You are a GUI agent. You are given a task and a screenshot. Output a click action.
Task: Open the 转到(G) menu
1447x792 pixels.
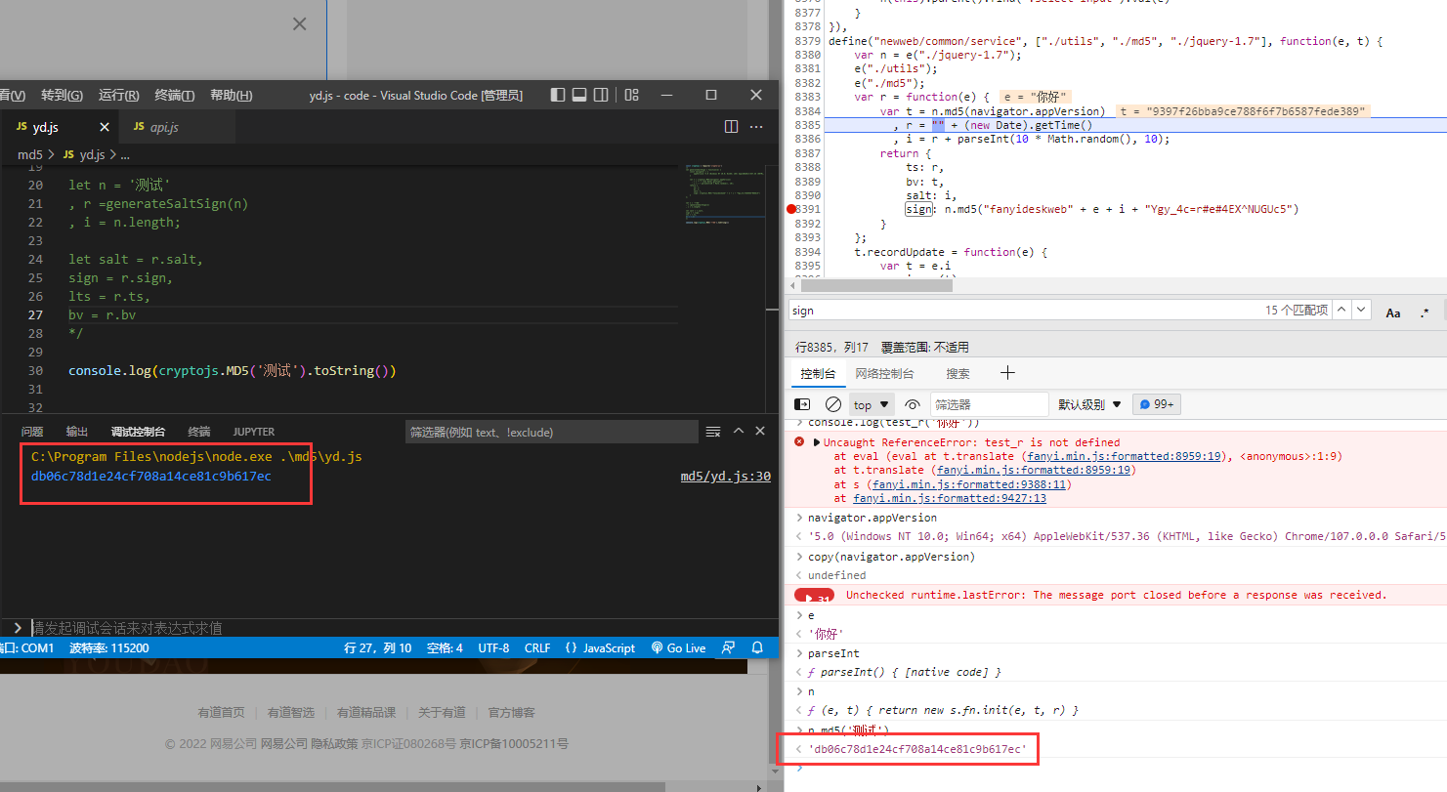(x=62, y=95)
